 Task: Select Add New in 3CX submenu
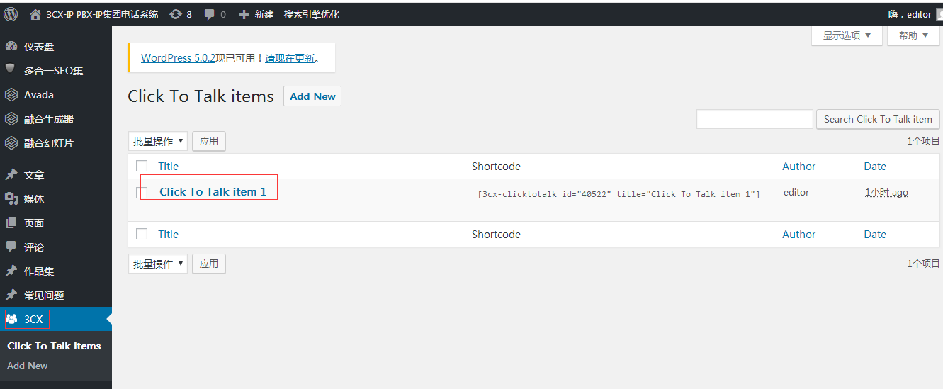(27, 366)
